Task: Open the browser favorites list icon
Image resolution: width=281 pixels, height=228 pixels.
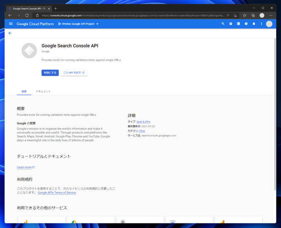Action: 245,15
